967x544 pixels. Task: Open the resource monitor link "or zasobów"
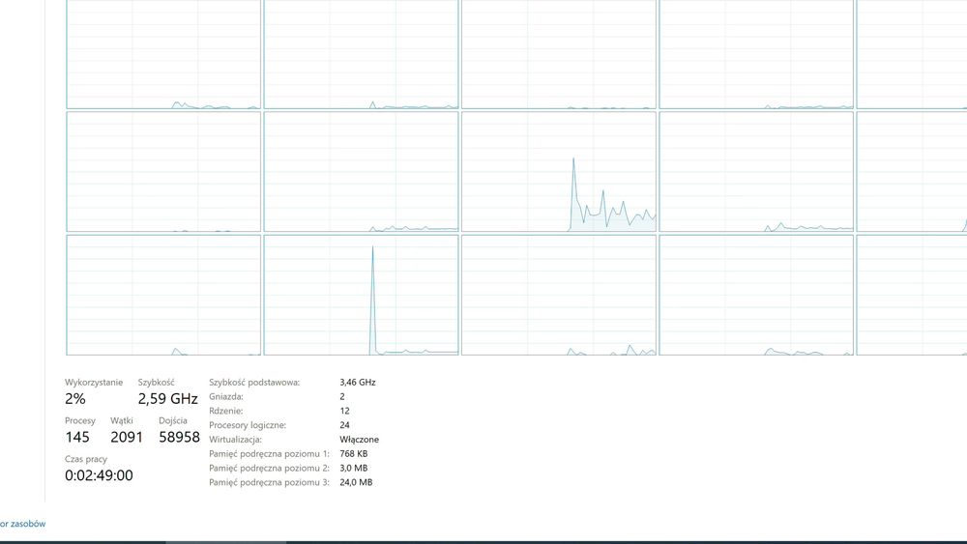[23, 524]
